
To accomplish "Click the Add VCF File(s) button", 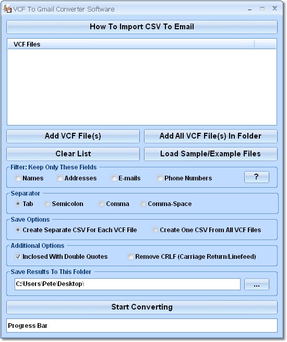I will pos(73,136).
